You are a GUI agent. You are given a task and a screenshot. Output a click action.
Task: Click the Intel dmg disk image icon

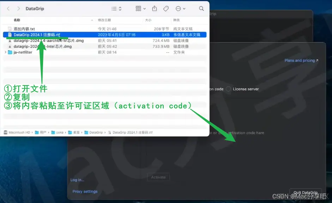(x=10, y=46)
